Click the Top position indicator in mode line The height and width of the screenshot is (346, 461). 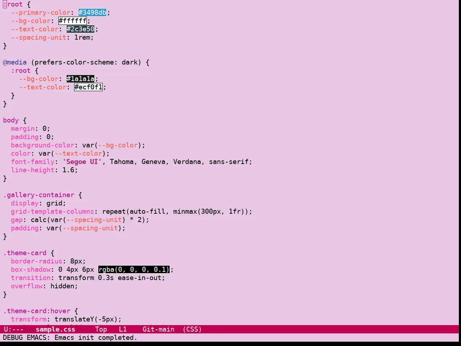tap(101, 329)
